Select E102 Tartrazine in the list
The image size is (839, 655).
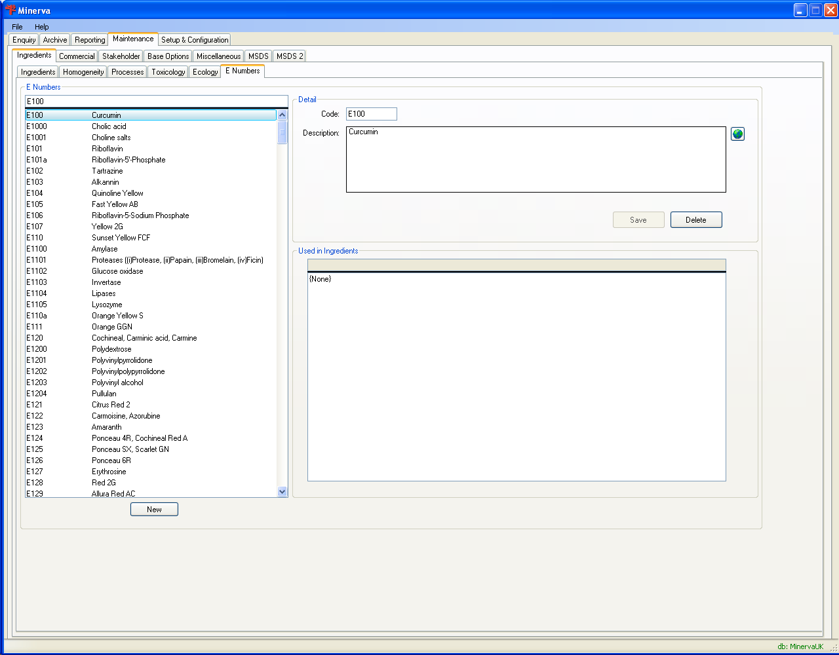107,171
